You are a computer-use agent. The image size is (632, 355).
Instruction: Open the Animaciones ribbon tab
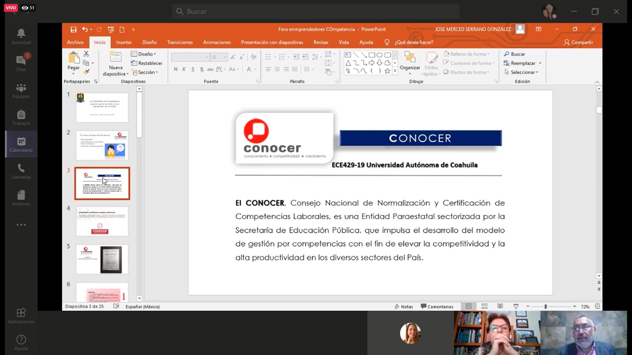[x=217, y=42]
